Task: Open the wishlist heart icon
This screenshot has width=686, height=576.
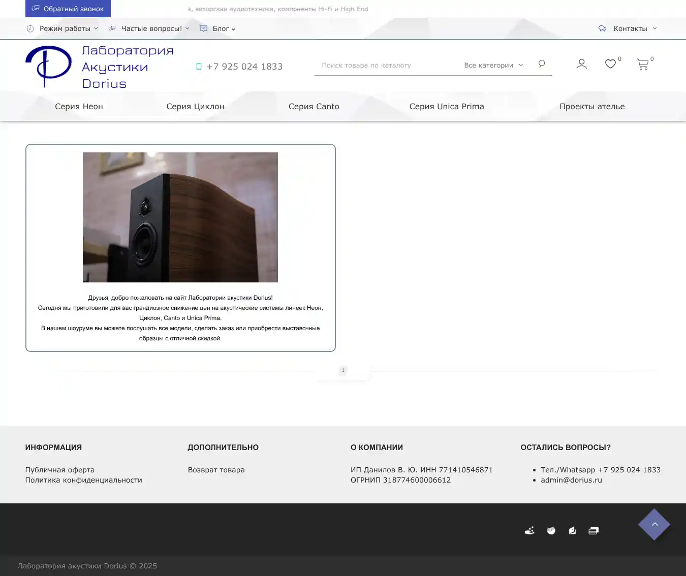Action: click(x=610, y=64)
